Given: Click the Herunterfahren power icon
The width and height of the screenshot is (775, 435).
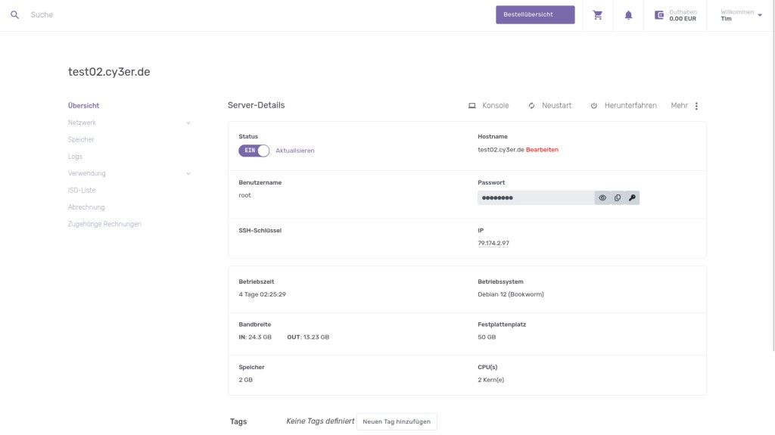Looking at the screenshot, I should pos(594,106).
